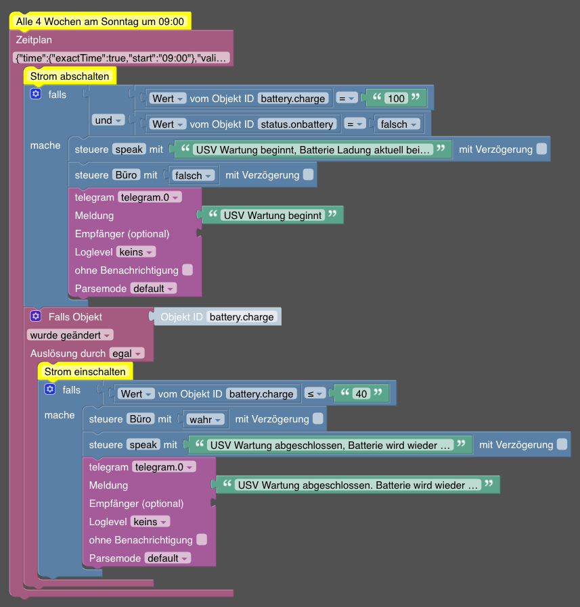Open falsch dropdown in steuere Büro block
580x607 pixels.
tap(193, 175)
